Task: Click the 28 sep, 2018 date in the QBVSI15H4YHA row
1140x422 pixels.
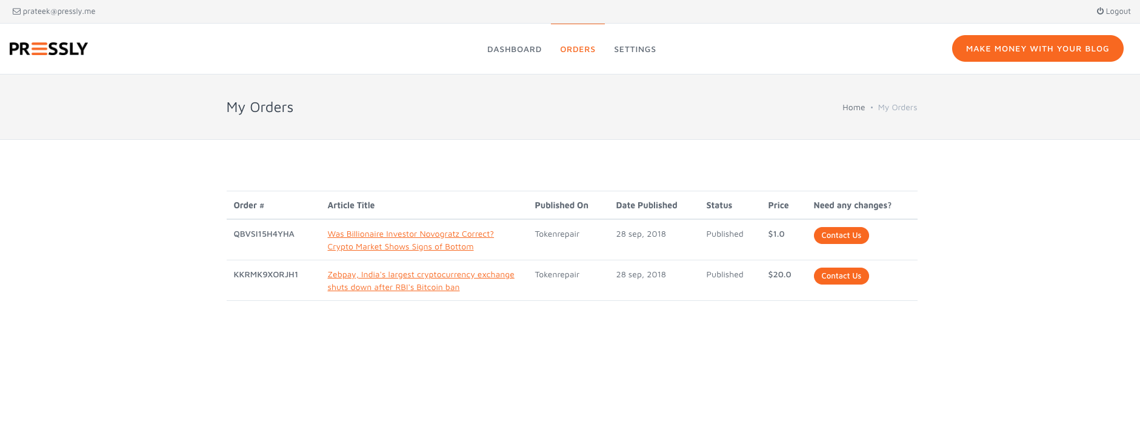Action: 641,234
